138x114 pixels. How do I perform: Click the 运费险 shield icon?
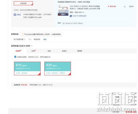pyautogui.click(x=15, y=15)
